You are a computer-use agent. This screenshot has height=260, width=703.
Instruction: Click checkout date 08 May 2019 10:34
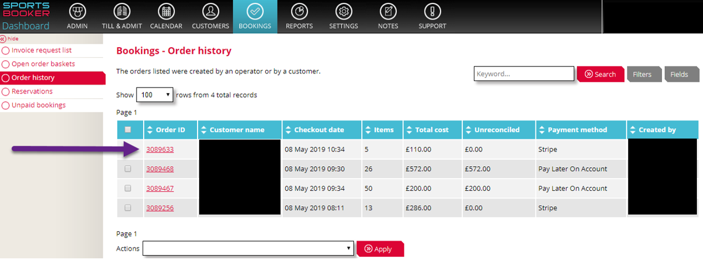pyautogui.click(x=315, y=149)
